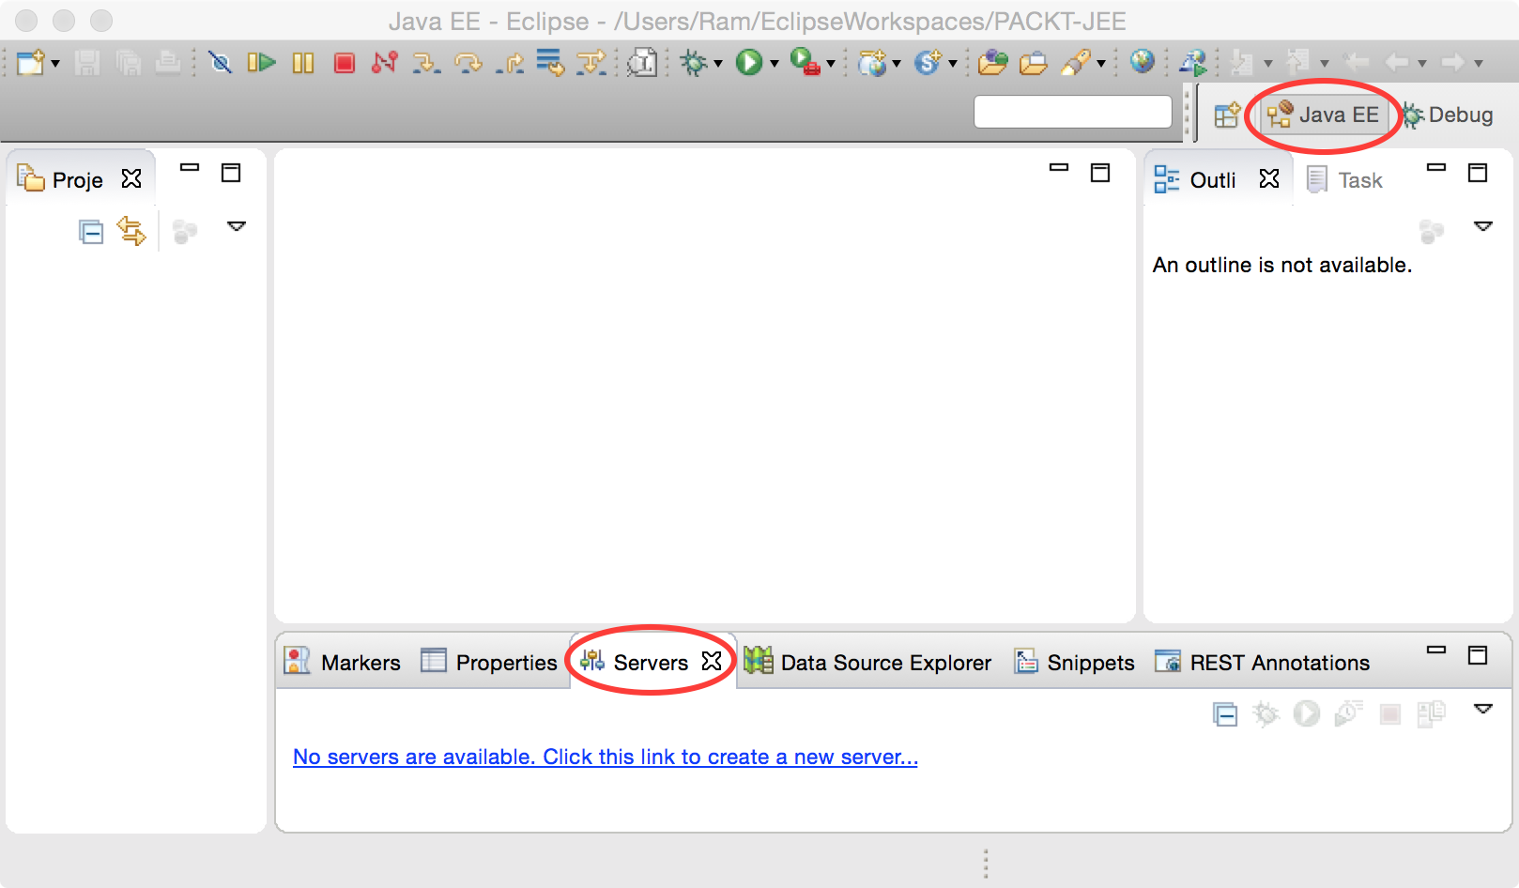Open the Next Annotation dropdown arrow
The height and width of the screenshot is (888, 1519).
[x=1268, y=64]
